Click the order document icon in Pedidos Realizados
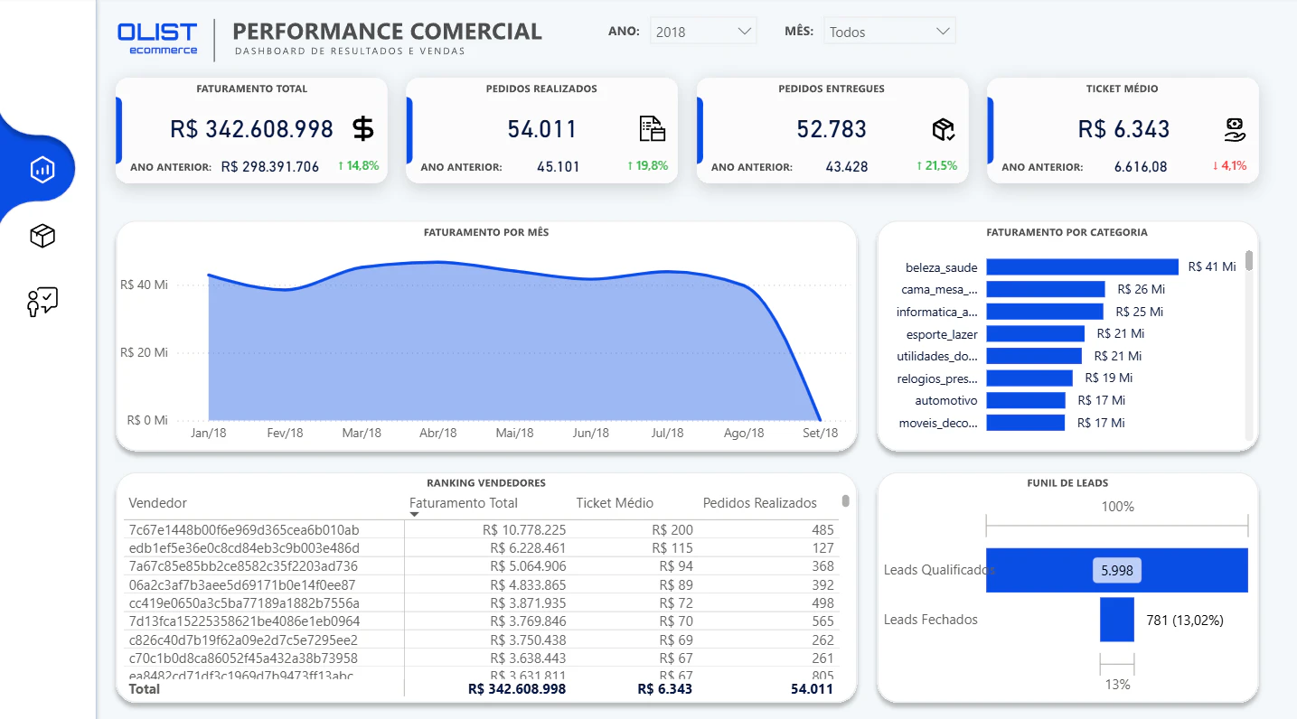The image size is (1297, 719). click(x=652, y=129)
